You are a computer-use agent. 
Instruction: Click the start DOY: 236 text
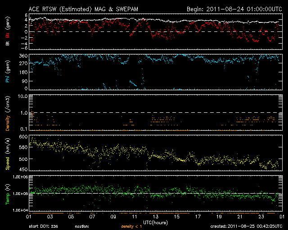click(x=43, y=227)
